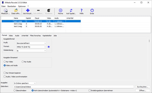The width and height of the screenshot is (152, 93).
Task: Check for updates via Auf Update icon
Action: coord(71,10)
